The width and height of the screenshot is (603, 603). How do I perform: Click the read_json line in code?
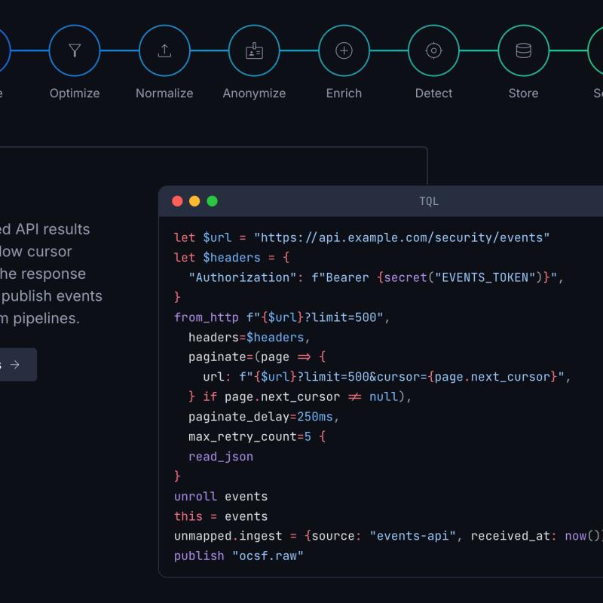click(x=221, y=457)
